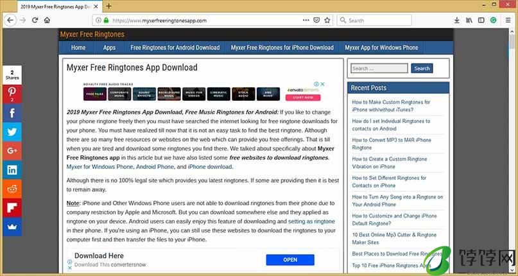
Task: Click the sidebar site search input field
Action: click(379, 69)
